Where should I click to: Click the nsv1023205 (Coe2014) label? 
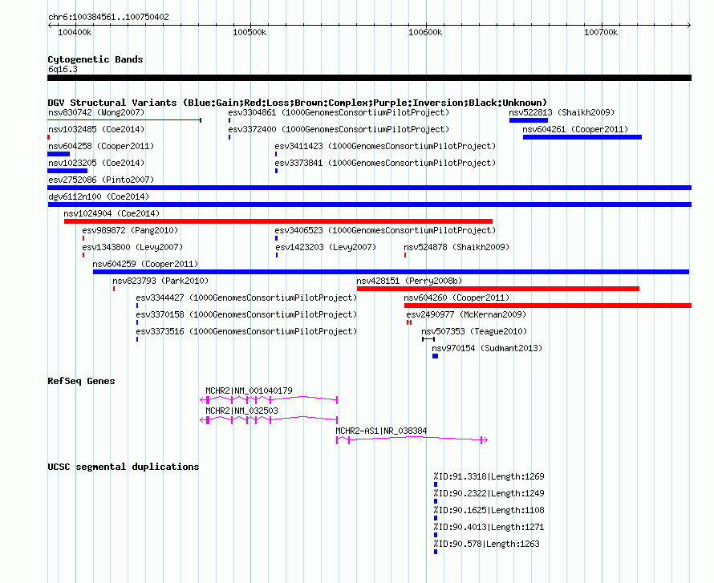pos(96,163)
